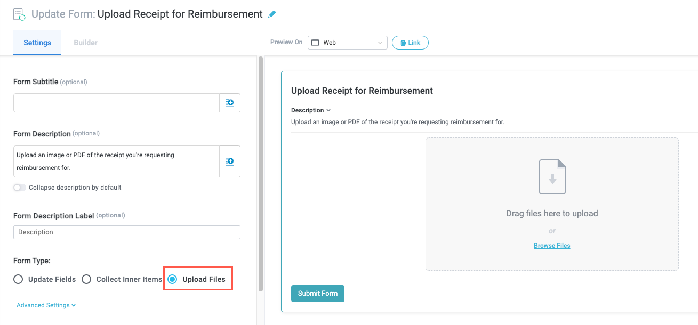Click the Browse Files link

552,246
